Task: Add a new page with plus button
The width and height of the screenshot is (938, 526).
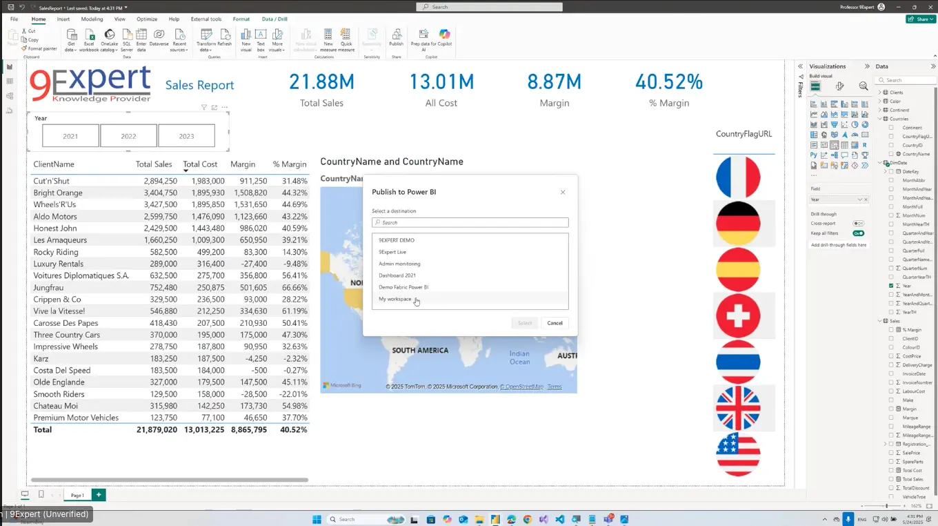Action: click(99, 495)
